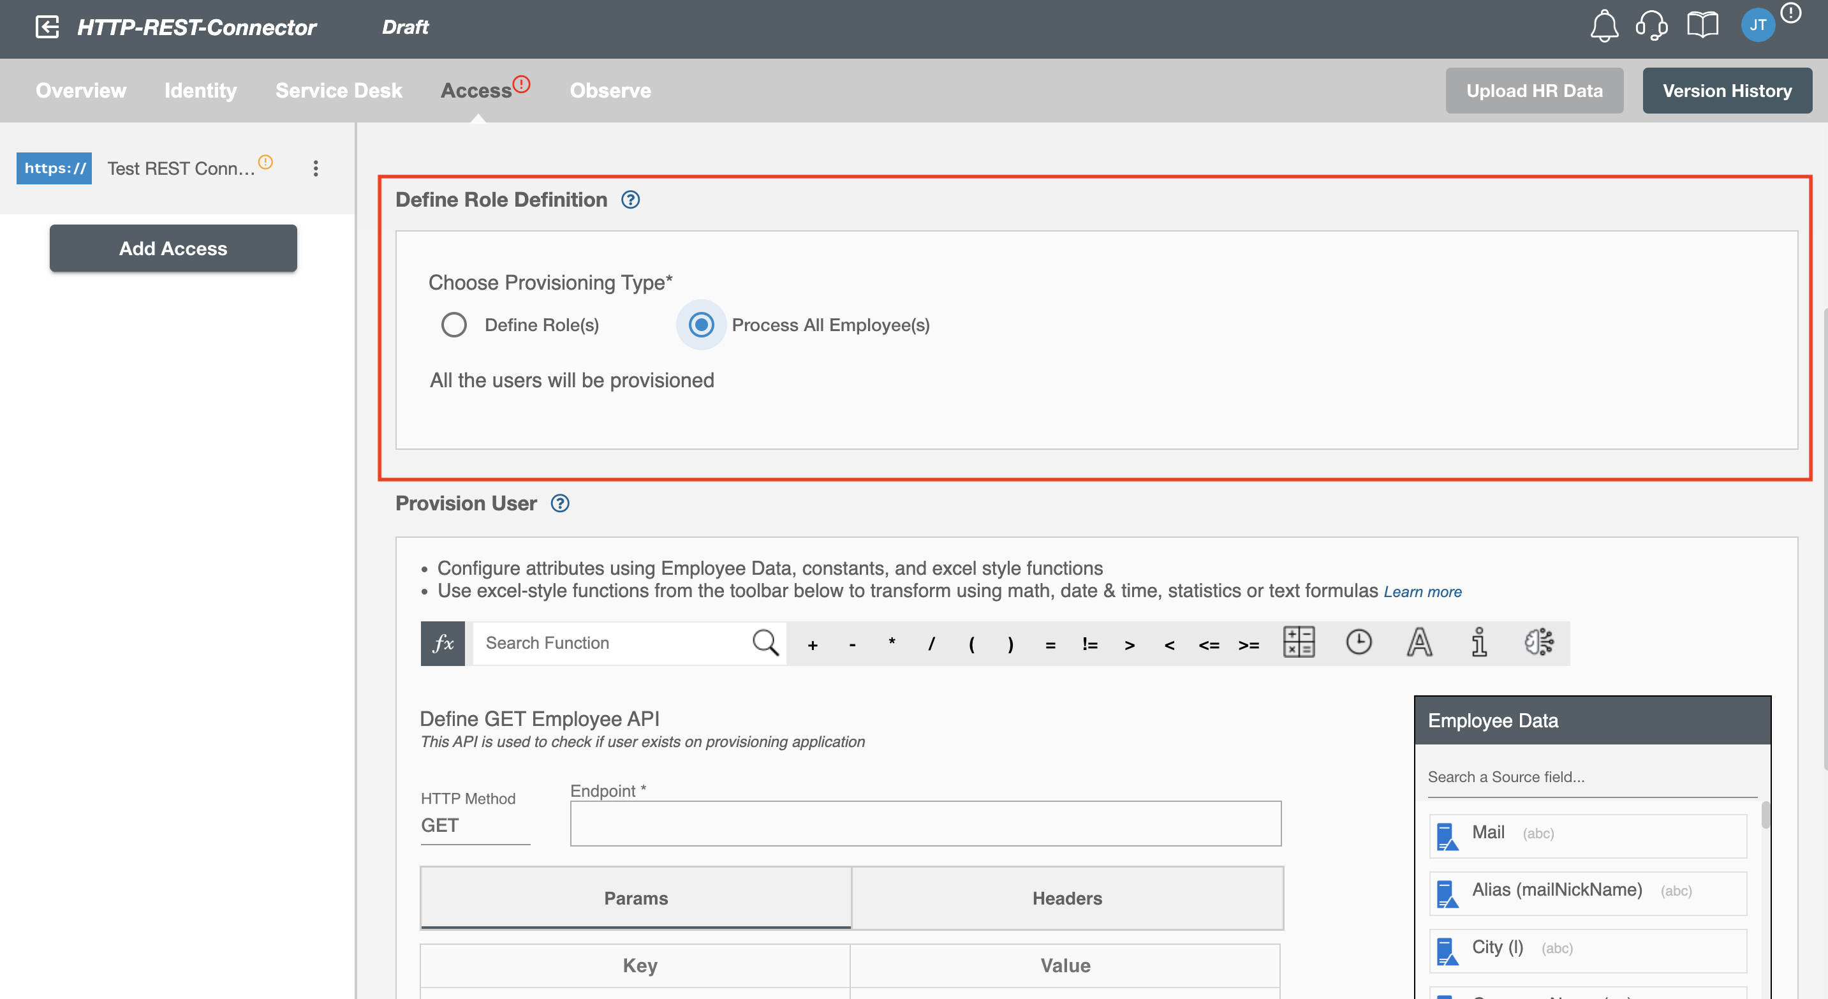Click the https:// connector badge
Viewport: 1828px width, 999px height.
[x=54, y=168]
